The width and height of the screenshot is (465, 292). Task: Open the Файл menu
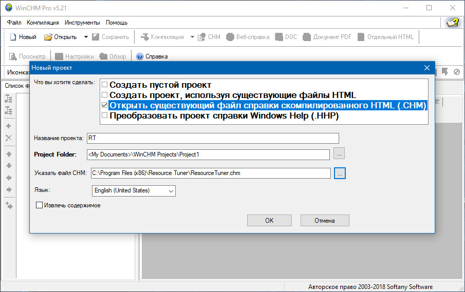click(14, 23)
